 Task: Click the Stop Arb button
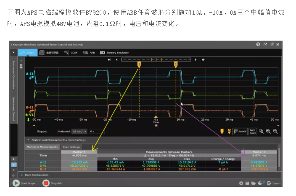pos(46,183)
